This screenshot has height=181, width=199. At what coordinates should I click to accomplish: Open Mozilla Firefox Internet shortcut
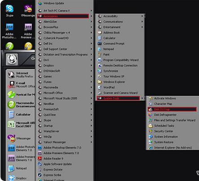21,75
